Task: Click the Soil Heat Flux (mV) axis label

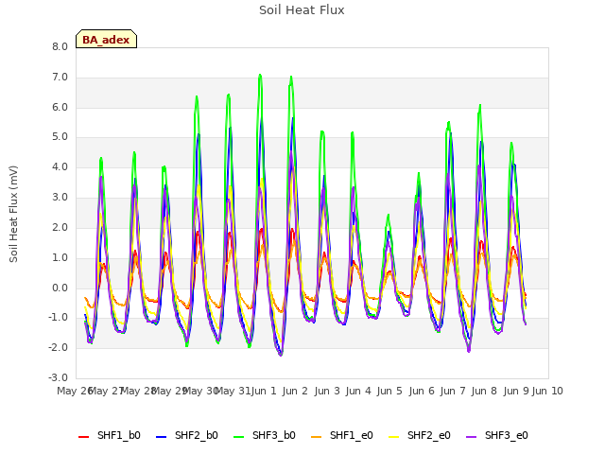Action: pyautogui.click(x=13, y=214)
